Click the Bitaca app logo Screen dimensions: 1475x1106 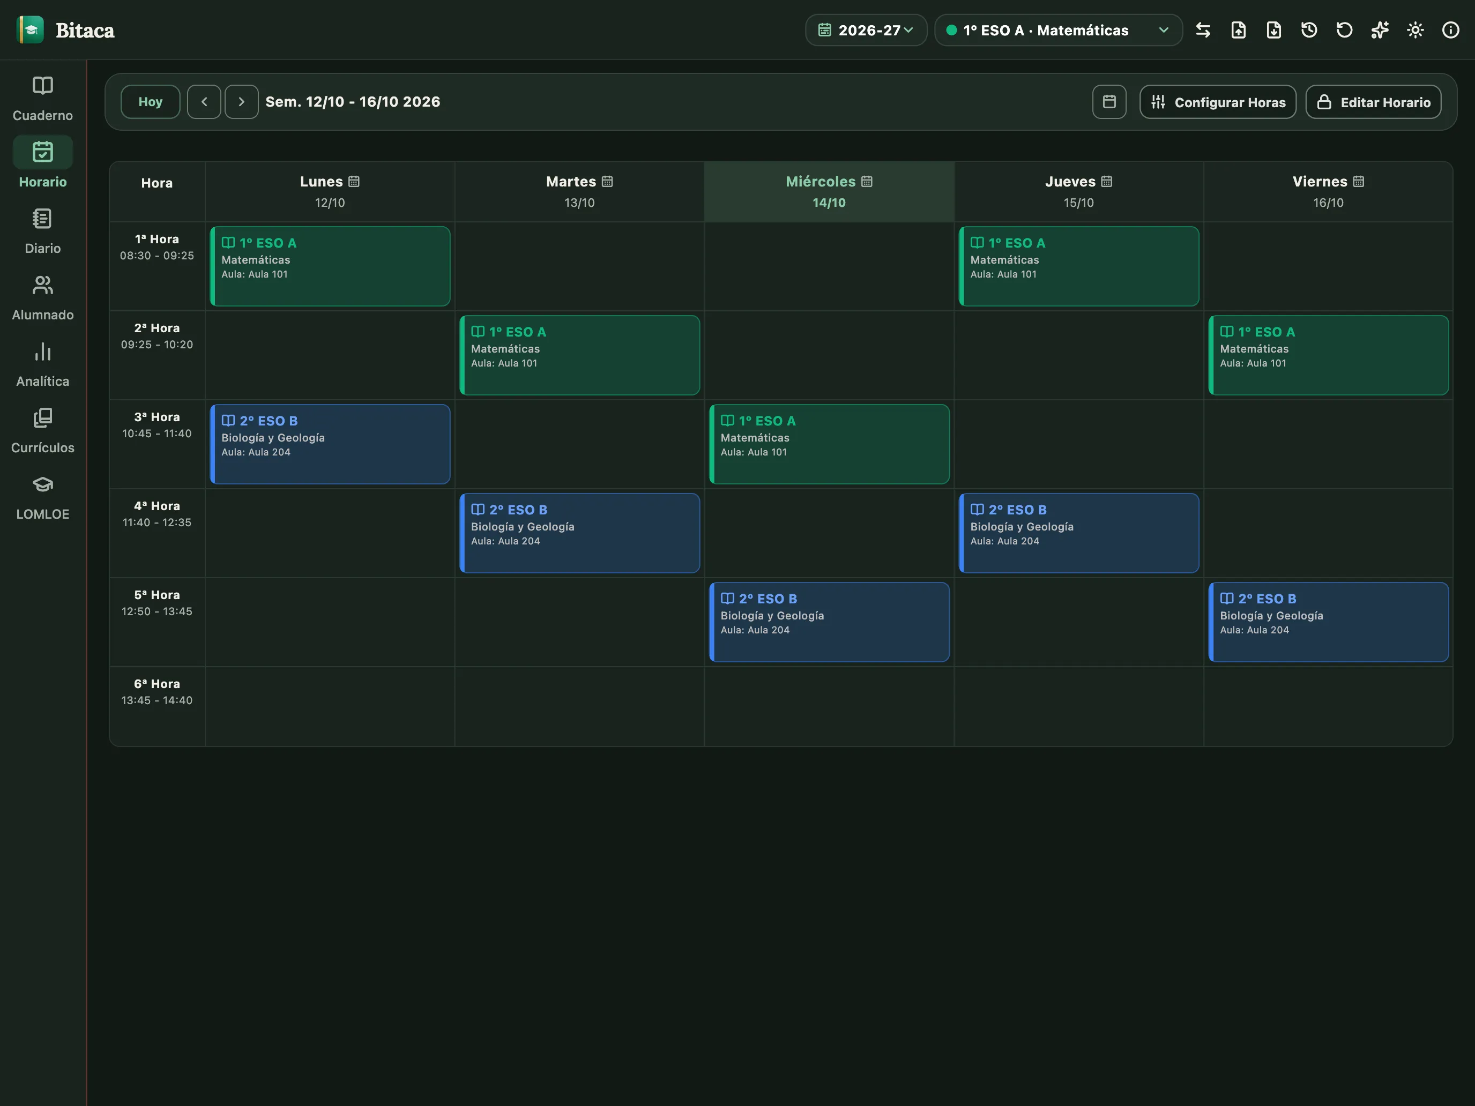pos(30,30)
